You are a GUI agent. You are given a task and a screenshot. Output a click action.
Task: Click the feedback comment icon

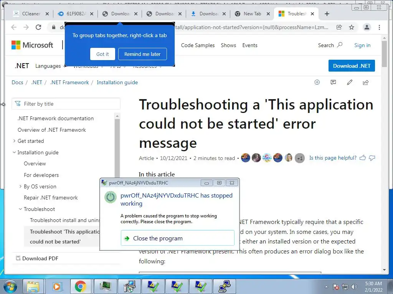[x=333, y=82]
